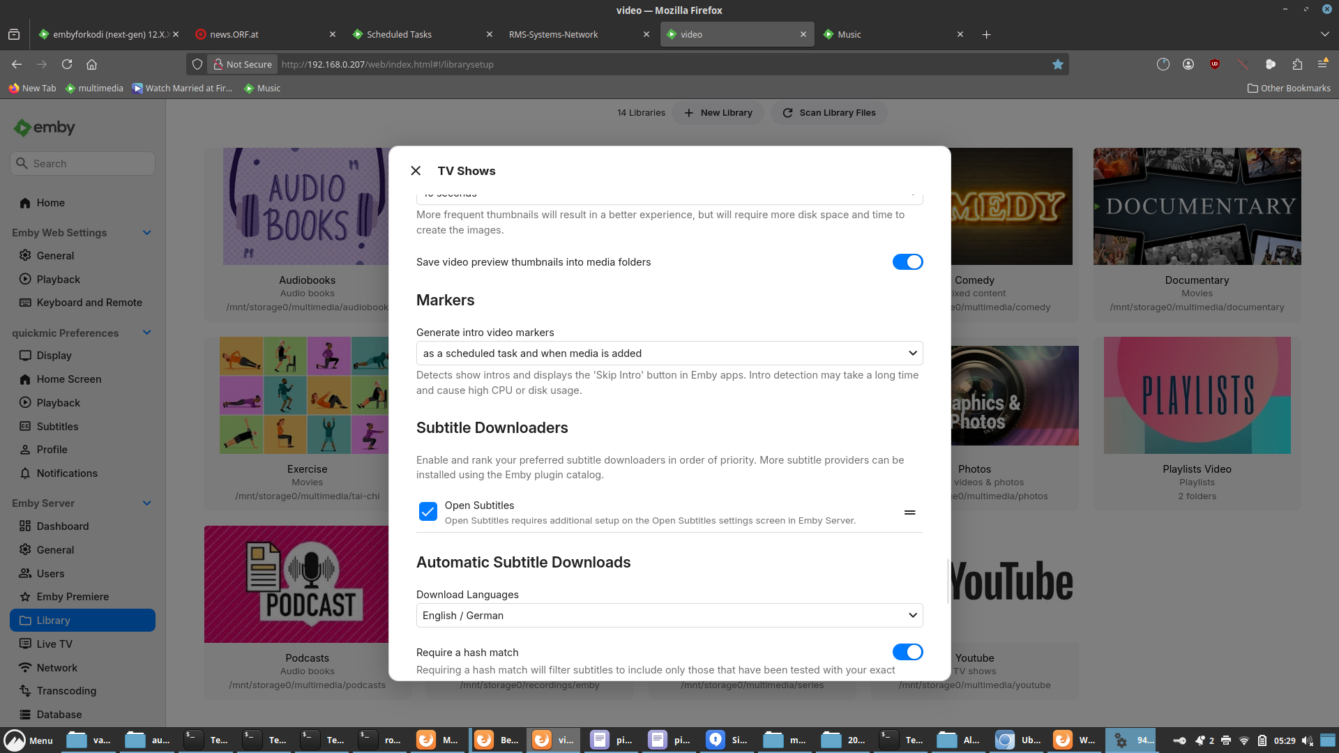Click the taskbar network wifi icon
This screenshot has height=753, width=1339.
pyautogui.click(x=1243, y=740)
